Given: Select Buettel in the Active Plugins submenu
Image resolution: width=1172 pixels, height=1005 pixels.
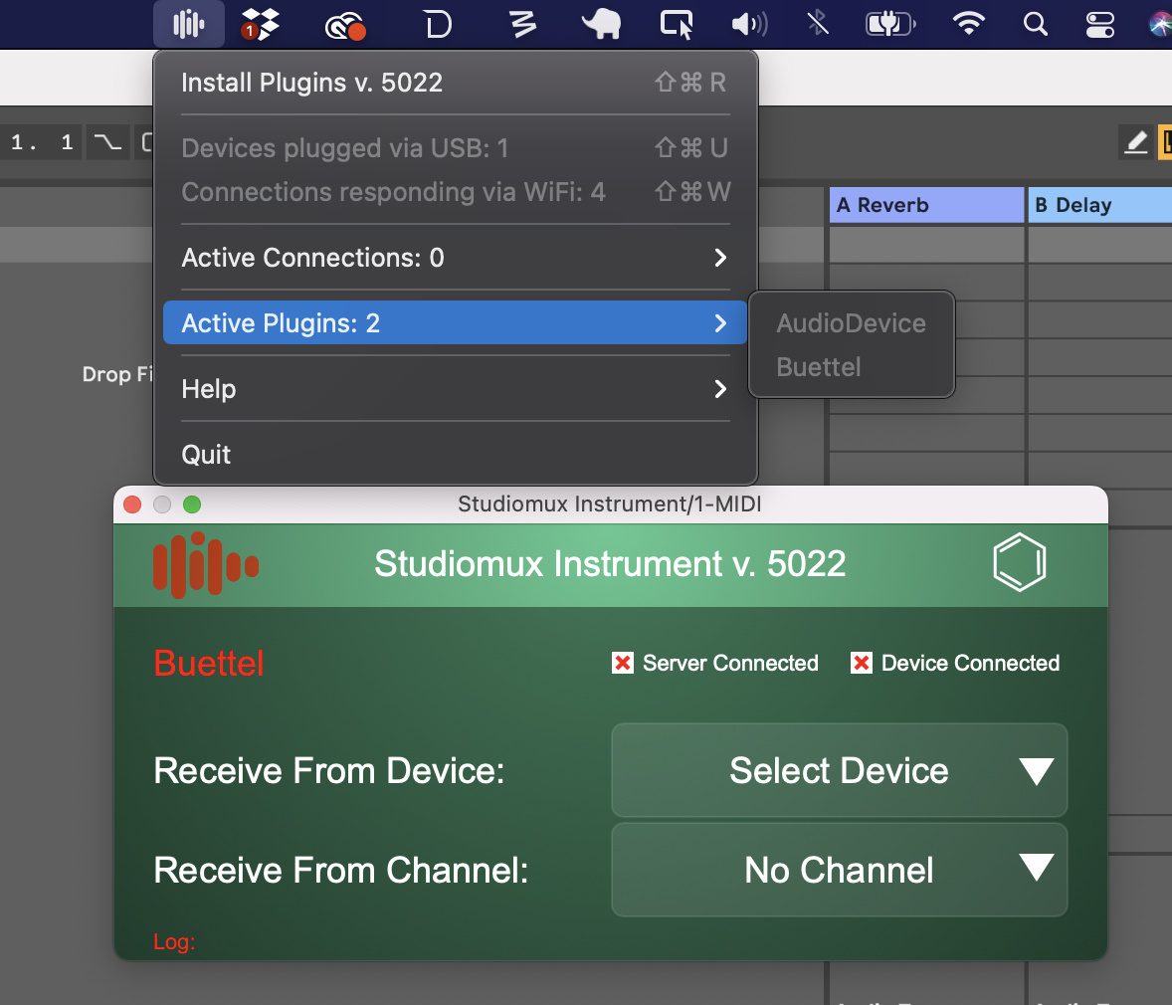Looking at the screenshot, I should click(x=819, y=367).
